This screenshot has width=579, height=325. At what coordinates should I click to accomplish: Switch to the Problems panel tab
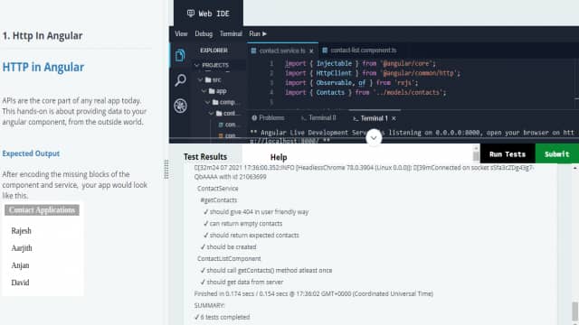point(268,118)
